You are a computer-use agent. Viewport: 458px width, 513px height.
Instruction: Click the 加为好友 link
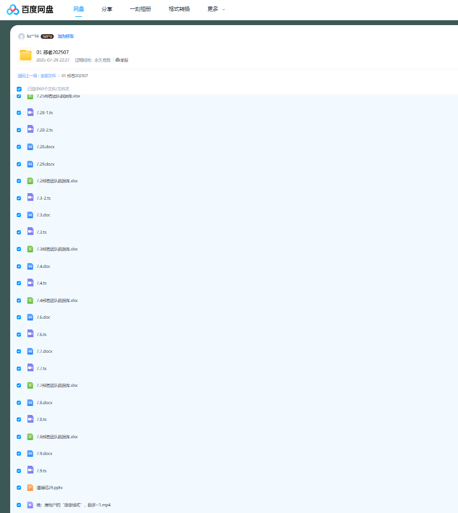[66, 36]
